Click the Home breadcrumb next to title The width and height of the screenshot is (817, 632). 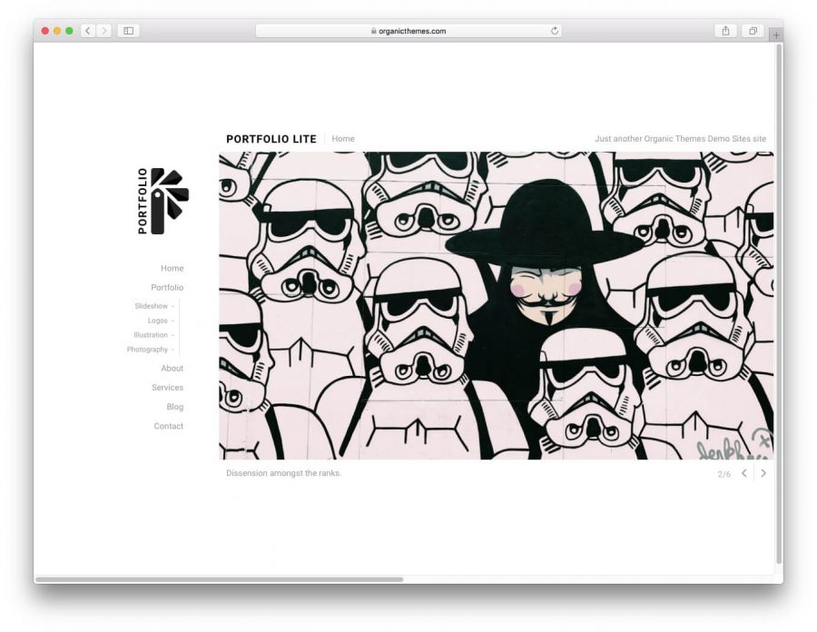pos(343,139)
